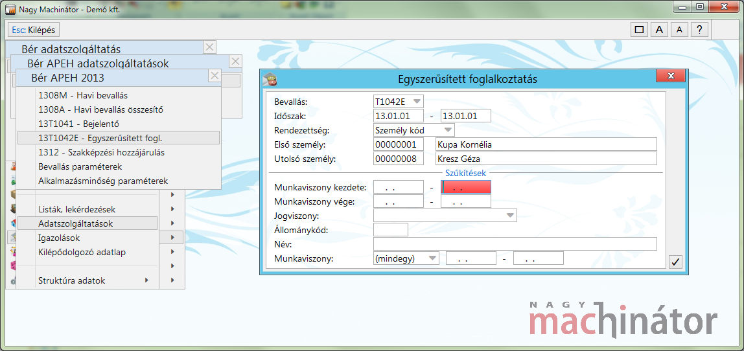
Task: Close the Bér adatszolgáltatás panel
Action: pos(209,47)
